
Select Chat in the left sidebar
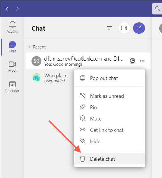click(12, 47)
